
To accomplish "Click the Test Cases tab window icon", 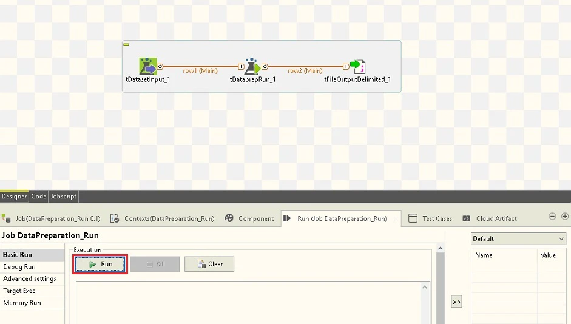I will coord(413,218).
